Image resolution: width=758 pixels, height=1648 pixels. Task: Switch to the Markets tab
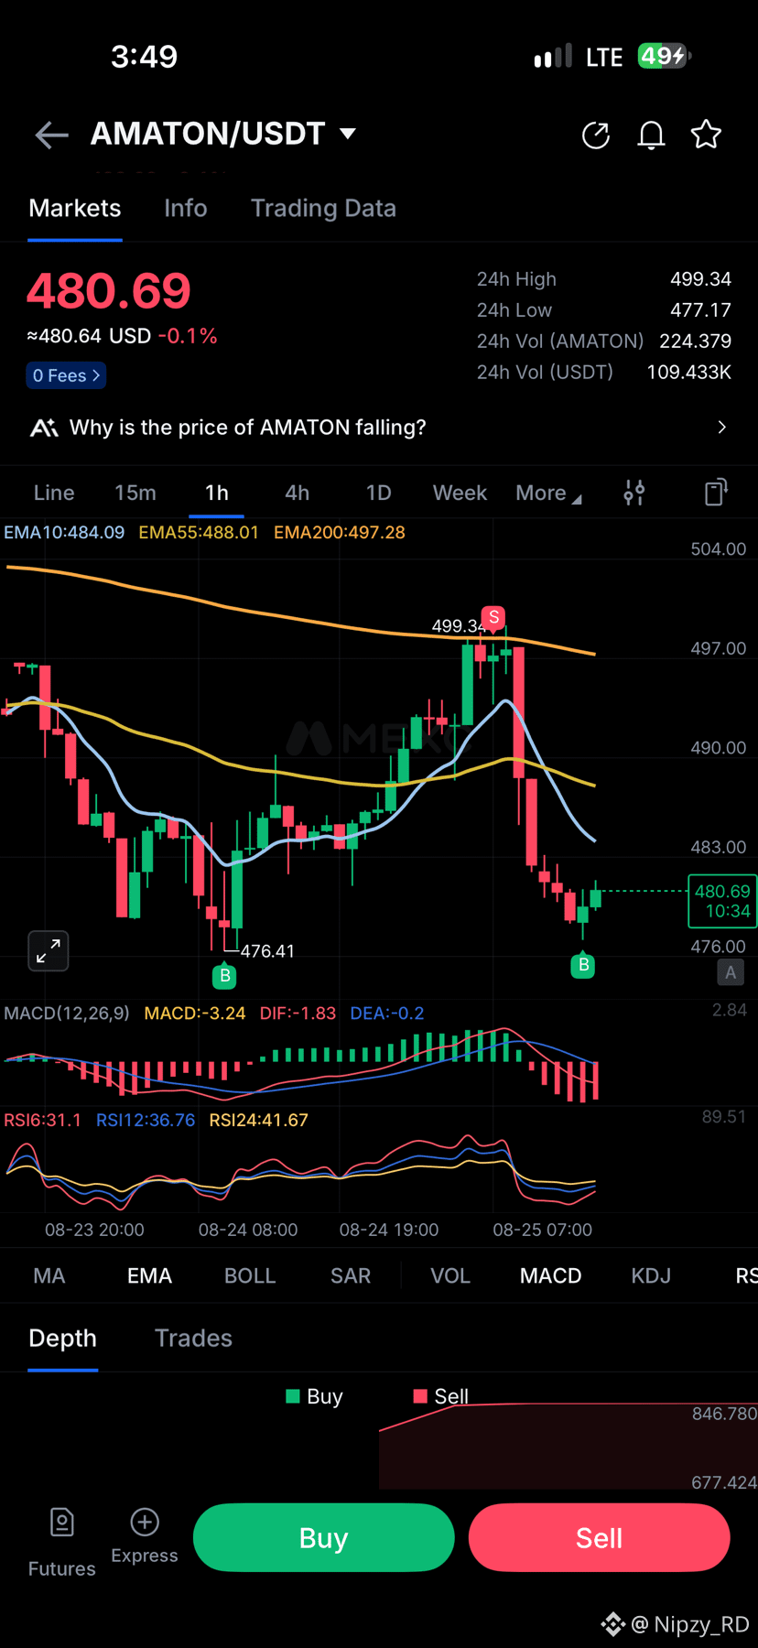(x=75, y=208)
